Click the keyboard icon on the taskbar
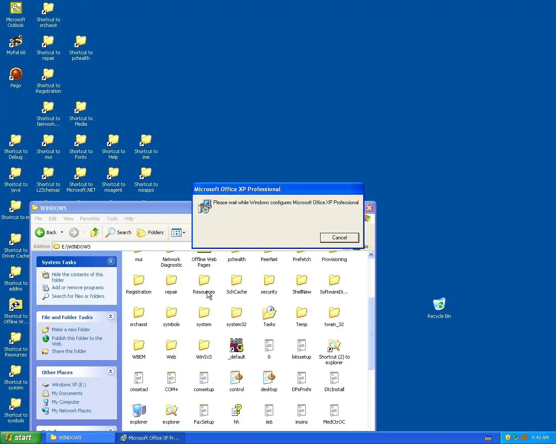 [x=488, y=438]
